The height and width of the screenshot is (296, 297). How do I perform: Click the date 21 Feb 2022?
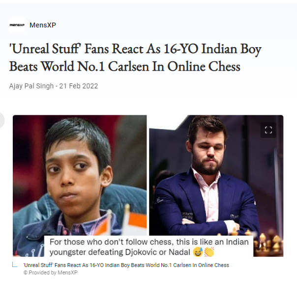[79, 86]
